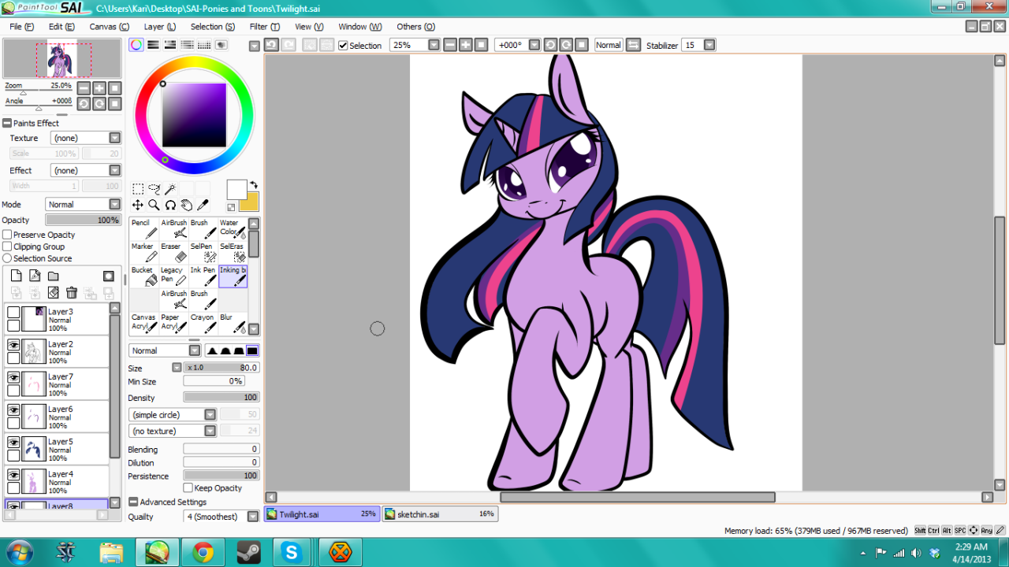1009x567 pixels.
Task: Open Google Chrome from the taskbar
Action: [x=203, y=553]
